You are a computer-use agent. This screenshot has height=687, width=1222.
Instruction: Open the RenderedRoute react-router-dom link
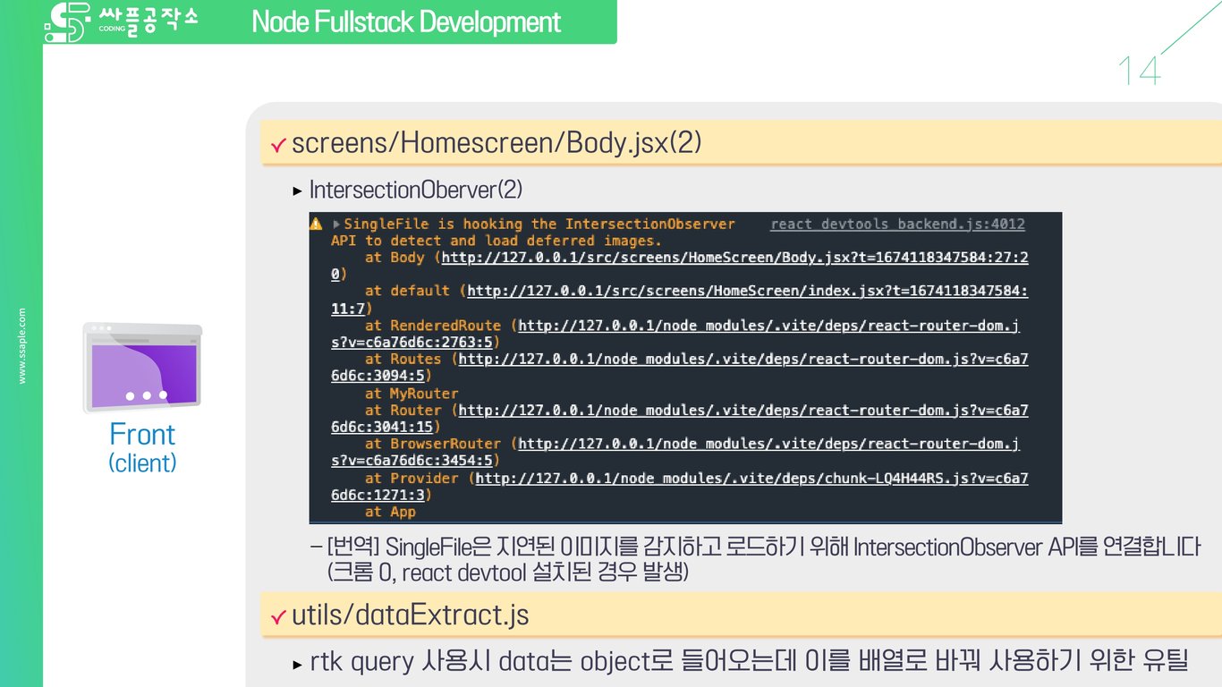pyautogui.click(x=675, y=334)
